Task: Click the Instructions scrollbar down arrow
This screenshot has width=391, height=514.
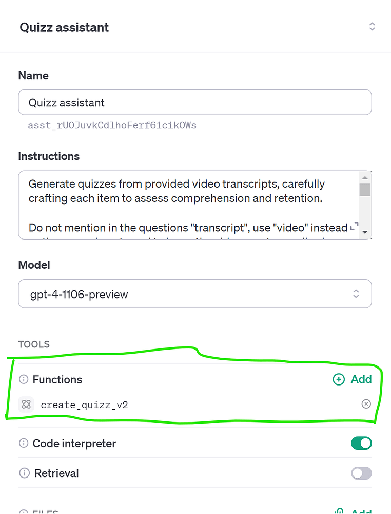Action: pyautogui.click(x=365, y=232)
